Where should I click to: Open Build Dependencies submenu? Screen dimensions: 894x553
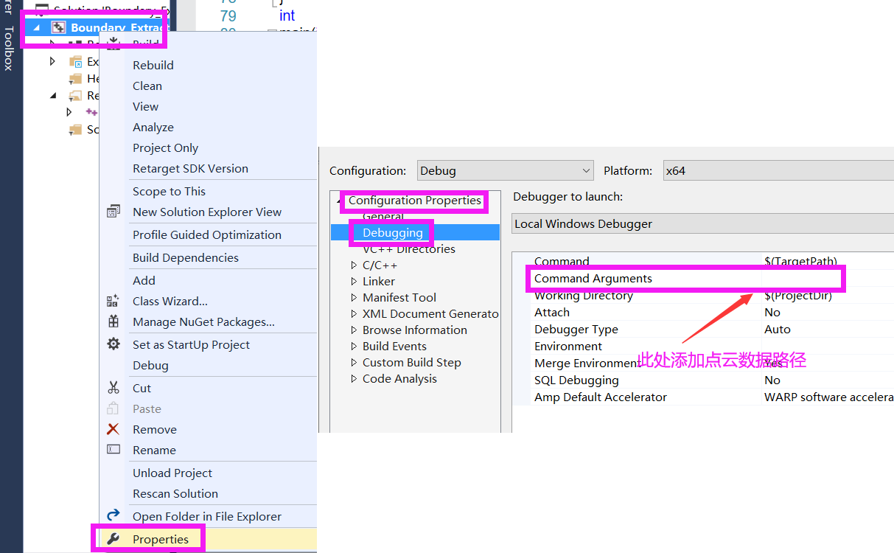click(x=186, y=257)
